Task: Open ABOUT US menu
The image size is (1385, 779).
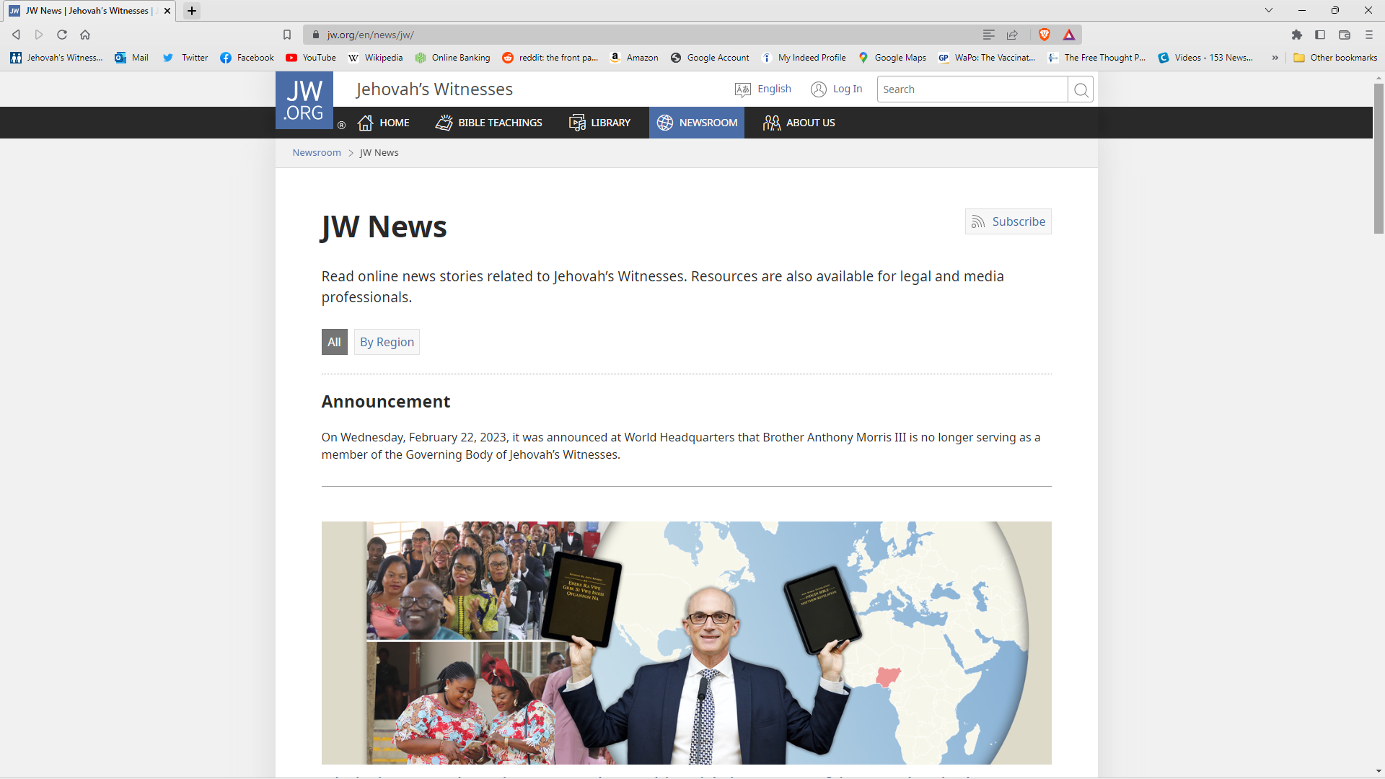Action: tap(799, 123)
